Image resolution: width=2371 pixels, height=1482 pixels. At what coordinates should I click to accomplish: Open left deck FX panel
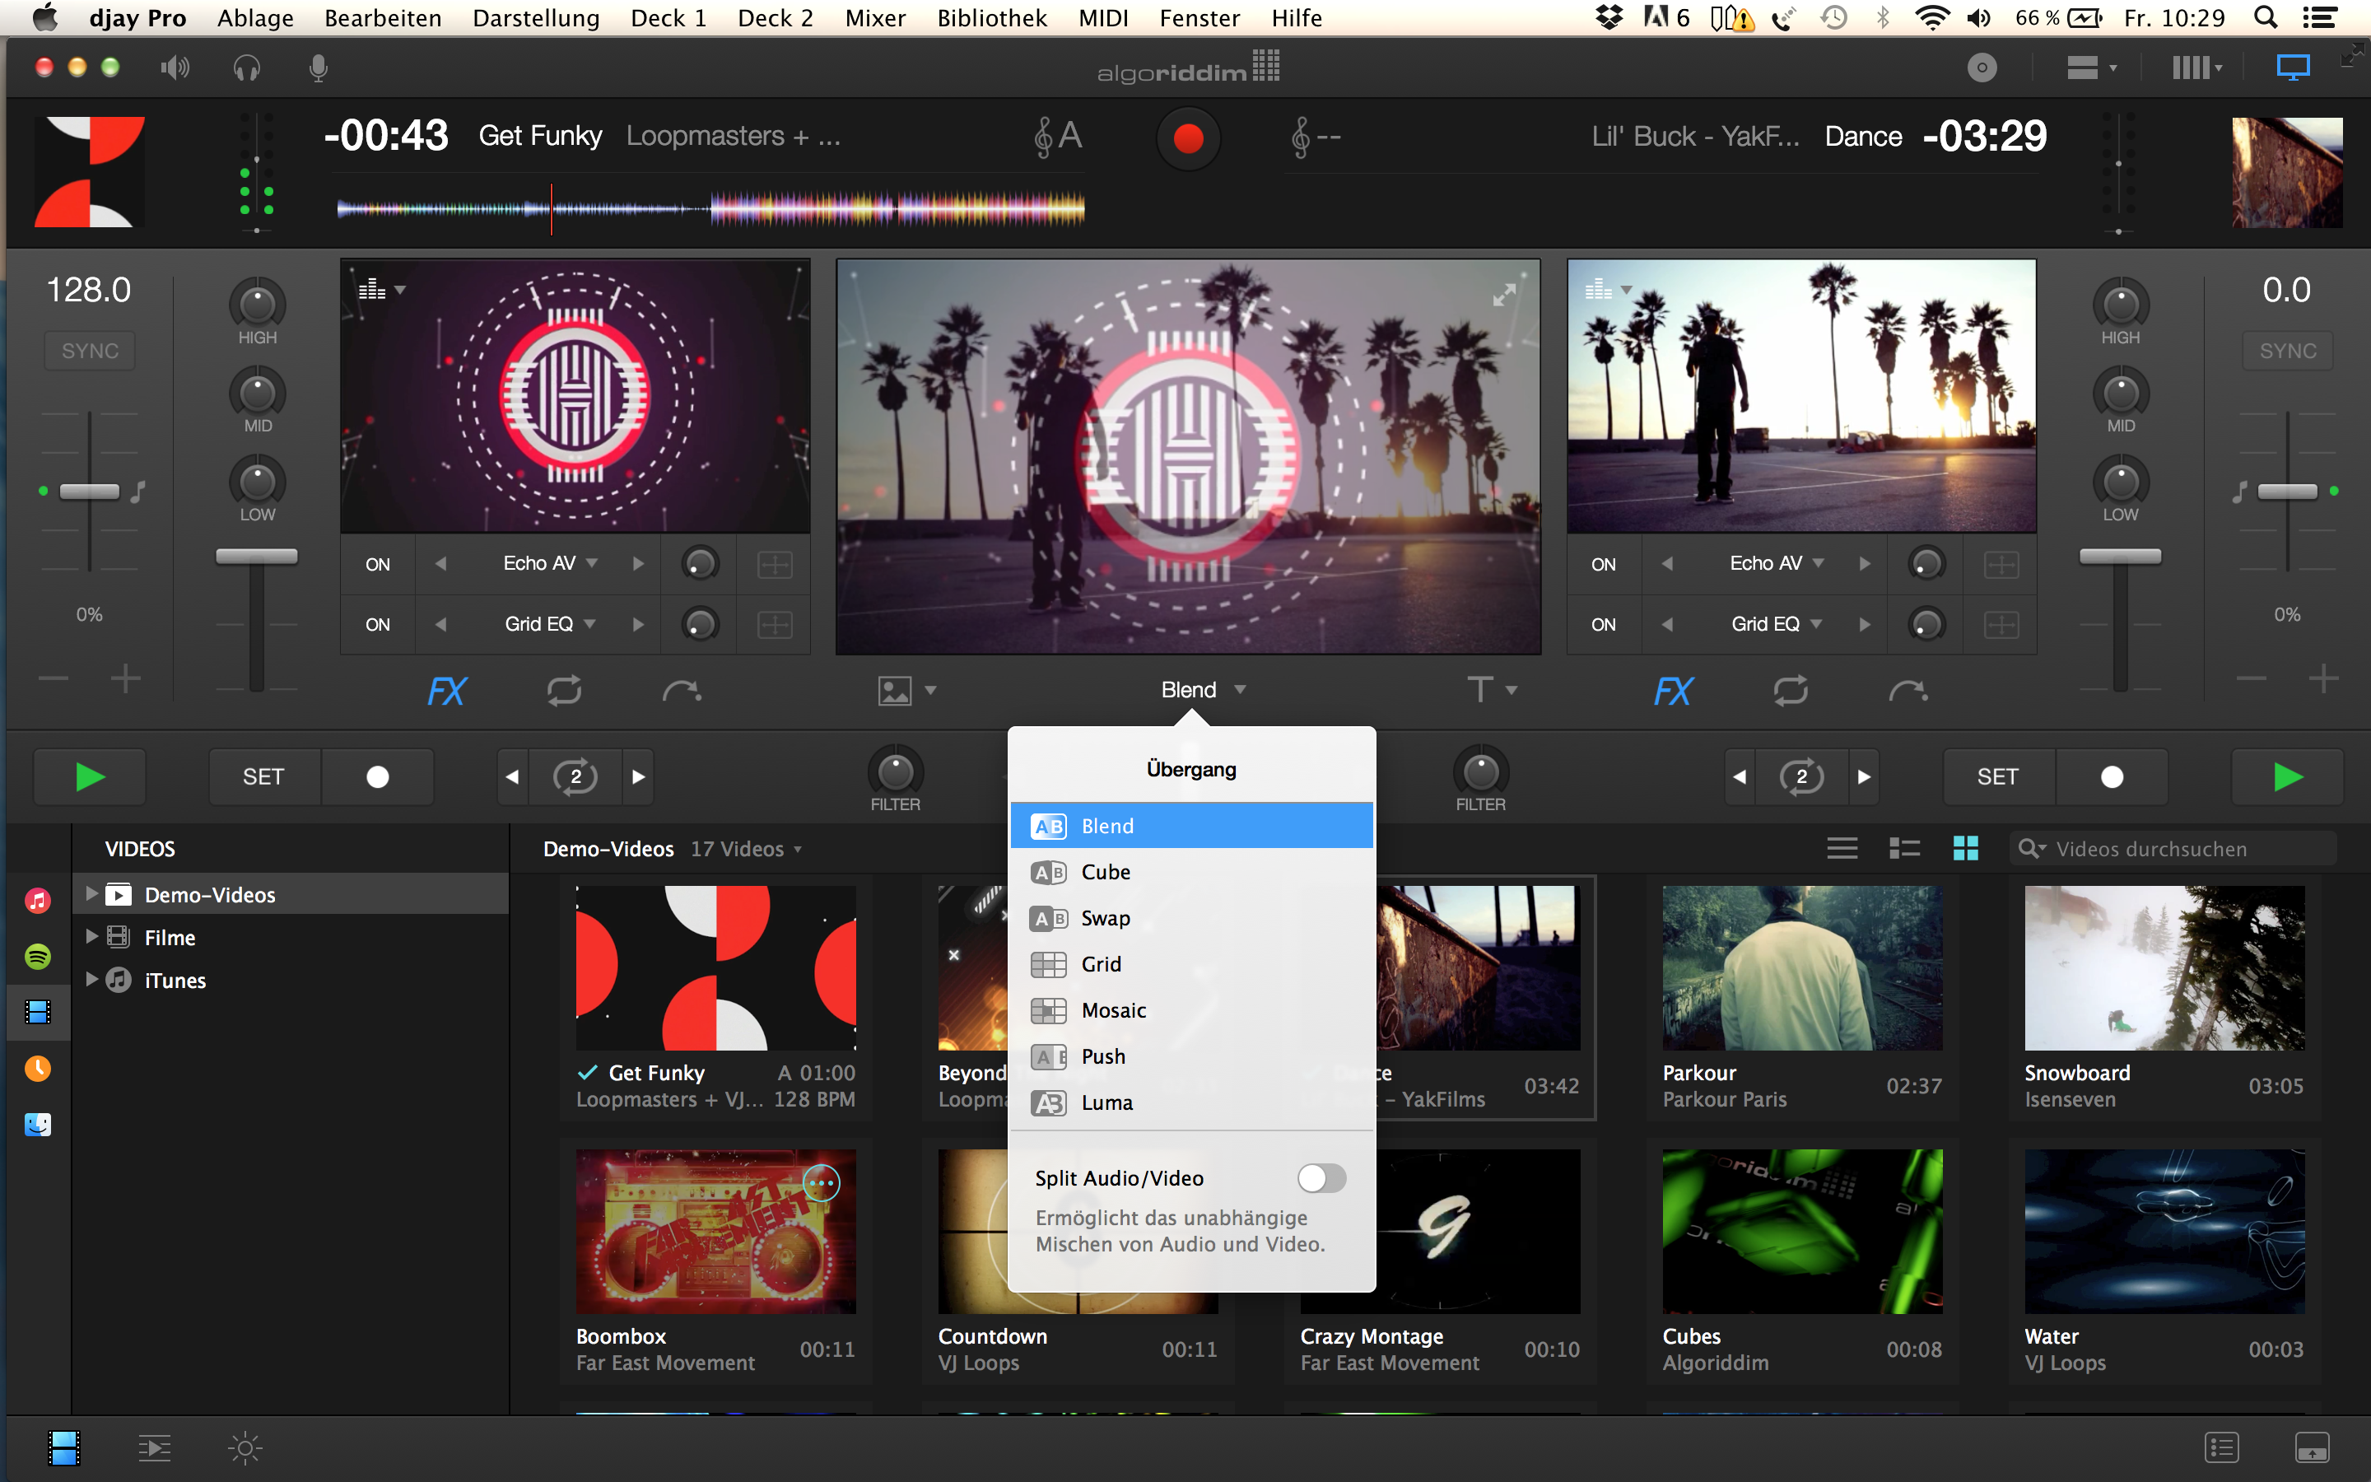(x=447, y=692)
